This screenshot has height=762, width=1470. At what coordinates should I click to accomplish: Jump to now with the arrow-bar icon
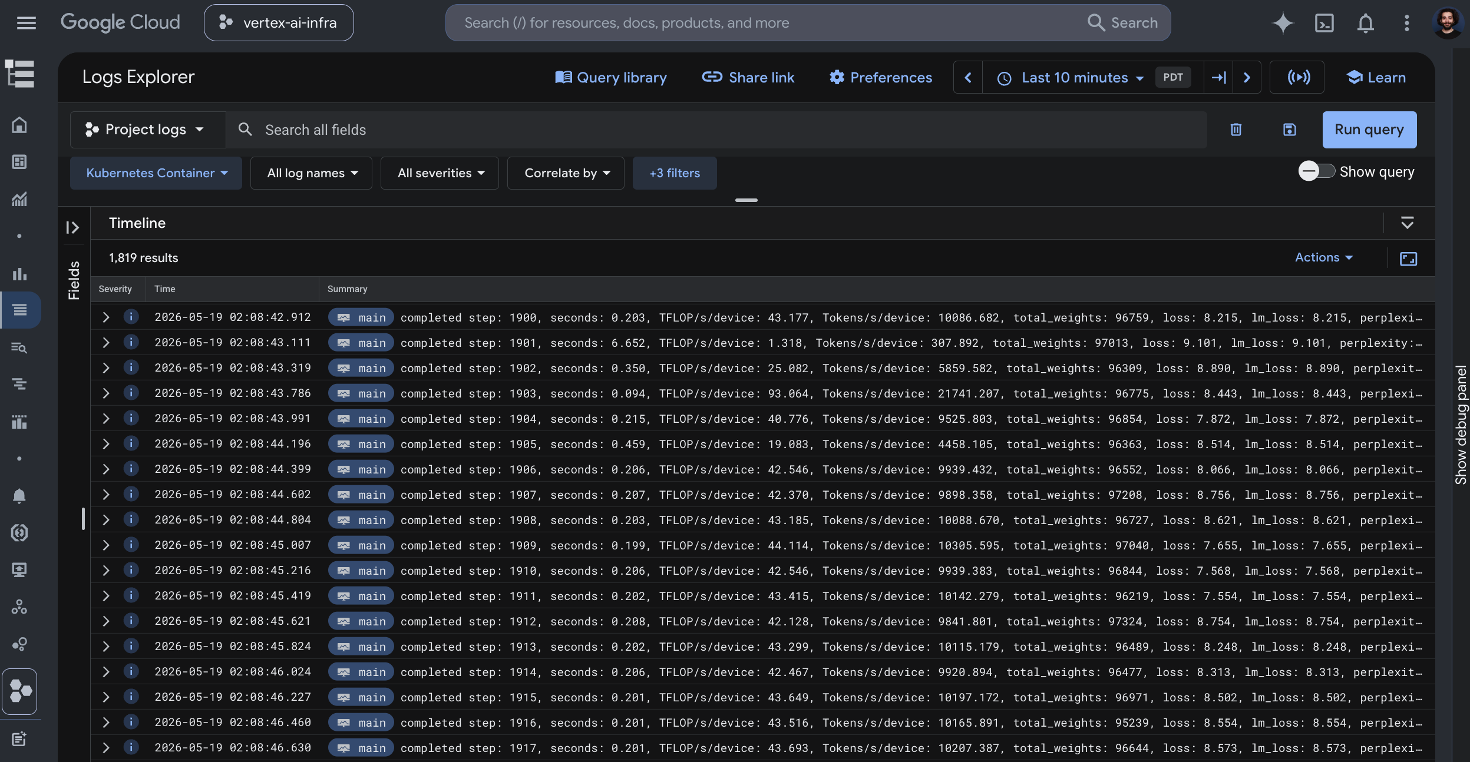tap(1218, 77)
